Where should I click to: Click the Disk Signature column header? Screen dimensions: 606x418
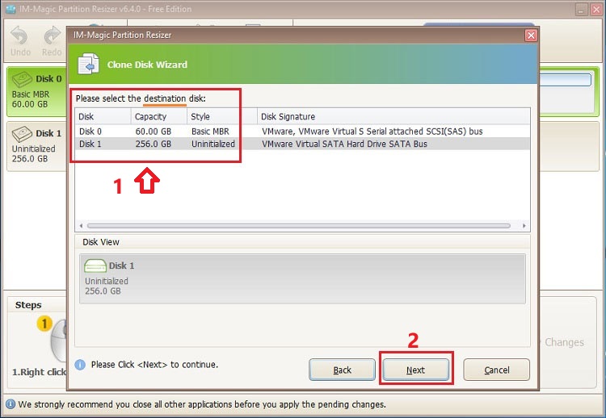pyautogui.click(x=393, y=116)
